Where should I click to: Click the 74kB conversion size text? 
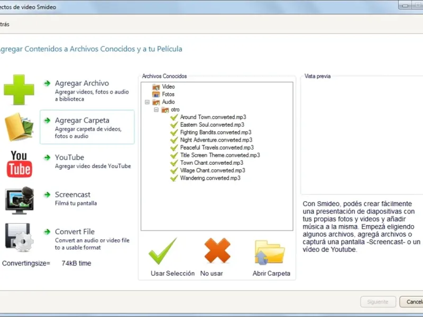coord(76,263)
